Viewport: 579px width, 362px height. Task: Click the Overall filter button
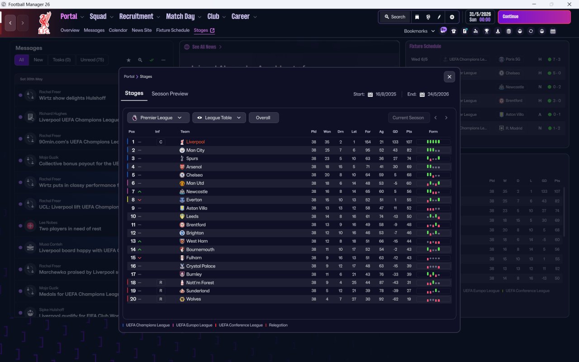pyautogui.click(x=264, y=118)
